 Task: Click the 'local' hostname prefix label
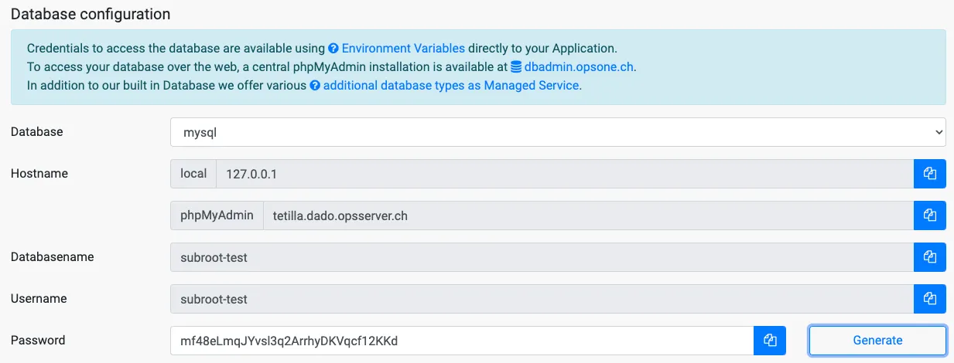pyautogui.click(x=193, y=174)
